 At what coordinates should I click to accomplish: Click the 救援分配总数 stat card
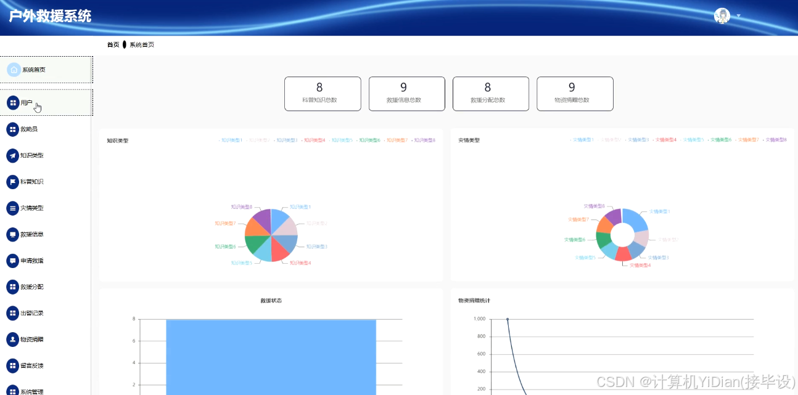click(490, 93)
